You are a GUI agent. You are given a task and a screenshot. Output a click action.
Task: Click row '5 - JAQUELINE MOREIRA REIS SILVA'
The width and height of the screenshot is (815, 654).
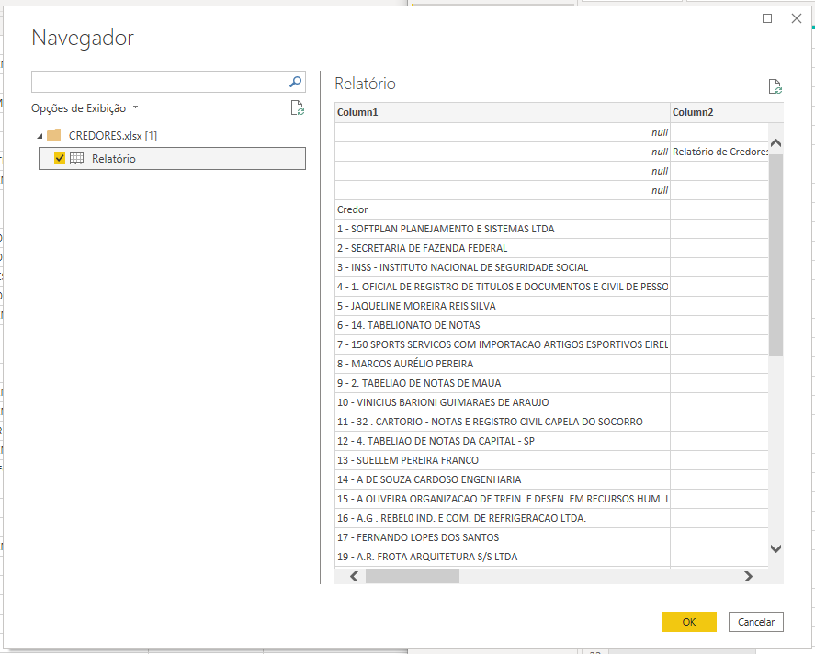click(503, 306)
